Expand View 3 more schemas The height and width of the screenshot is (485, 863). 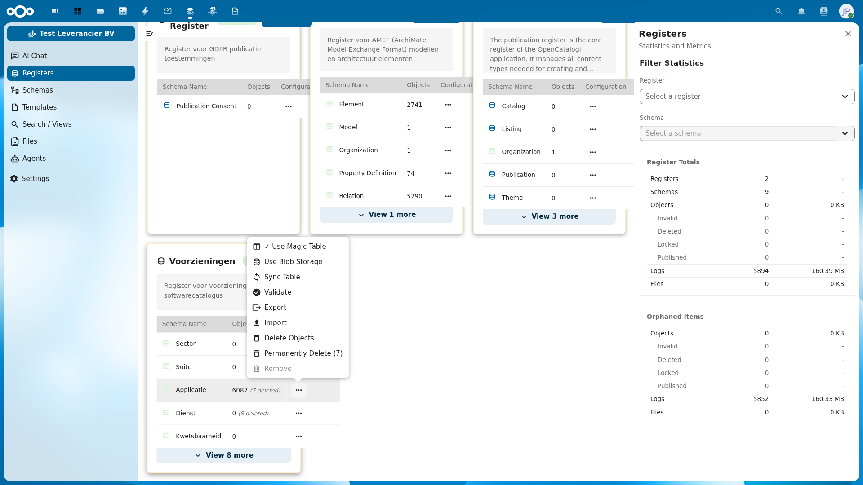549,216
